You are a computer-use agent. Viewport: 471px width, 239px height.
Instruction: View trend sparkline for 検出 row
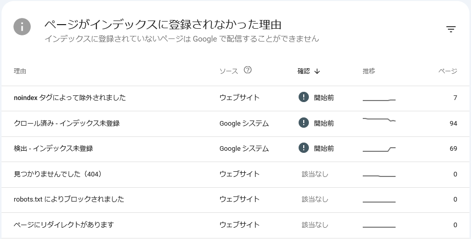[379, 149]
